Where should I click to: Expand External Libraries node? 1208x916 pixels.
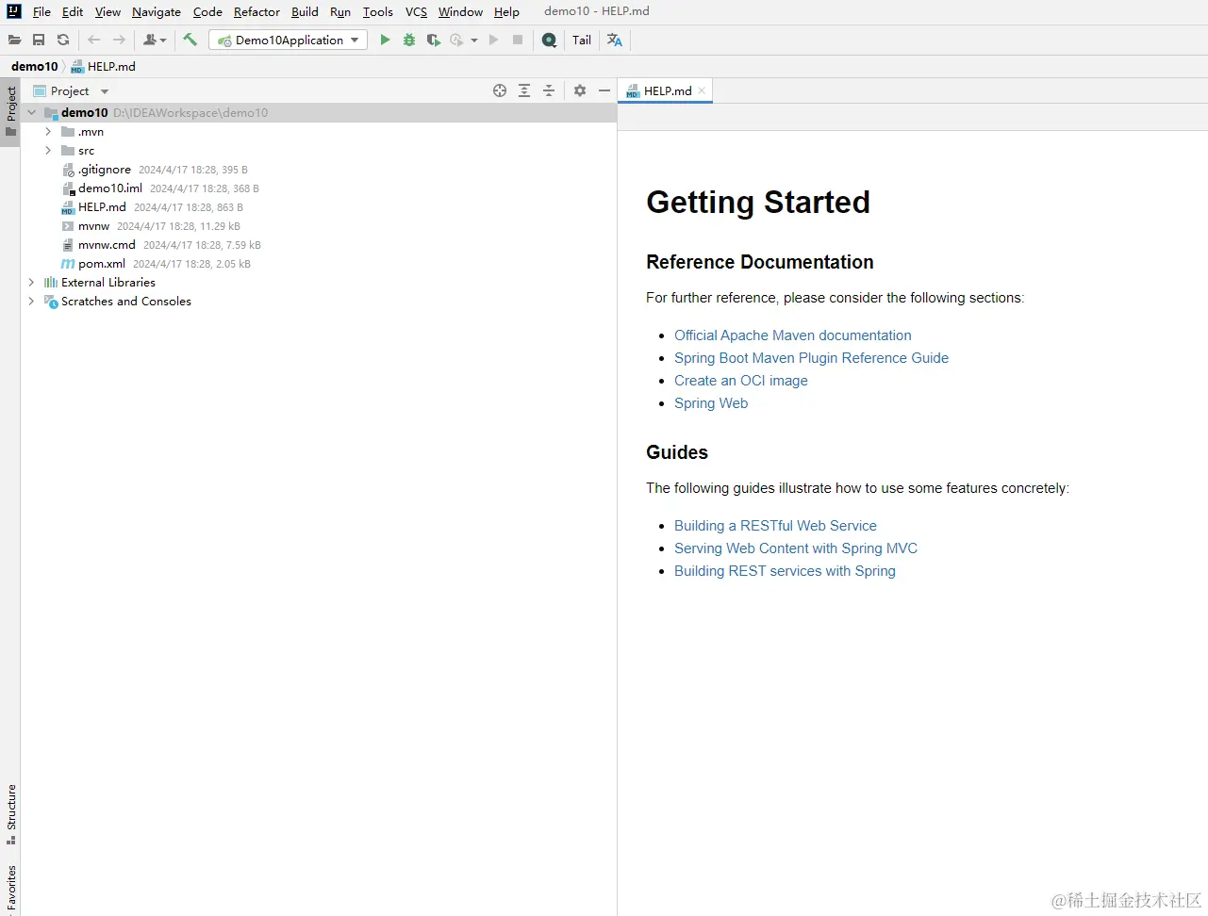[32, 283]
